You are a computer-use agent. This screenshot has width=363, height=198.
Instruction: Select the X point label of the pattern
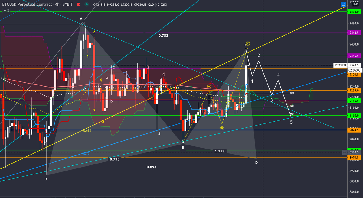coord(46,179)
